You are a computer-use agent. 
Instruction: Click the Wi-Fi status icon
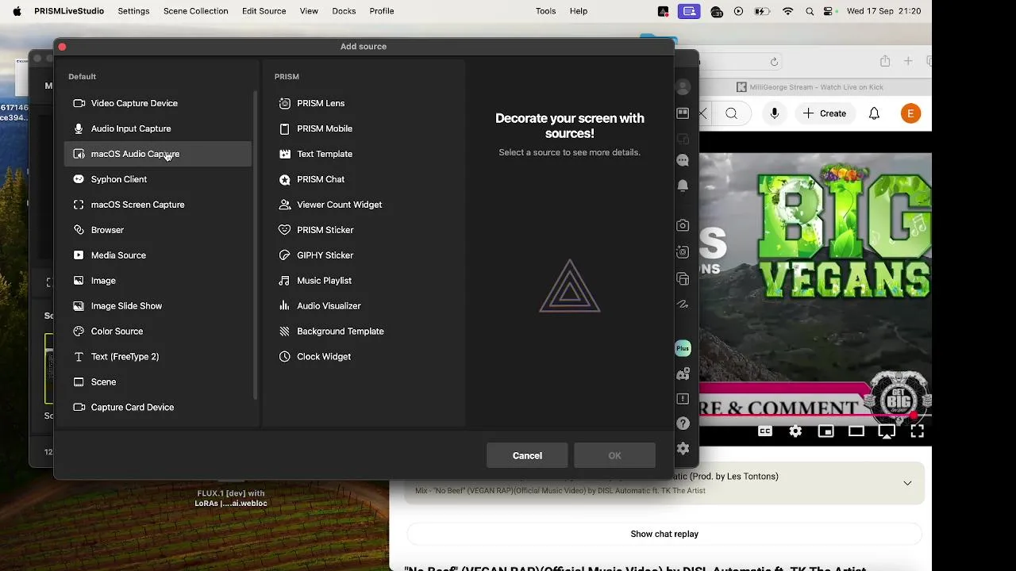787,11
